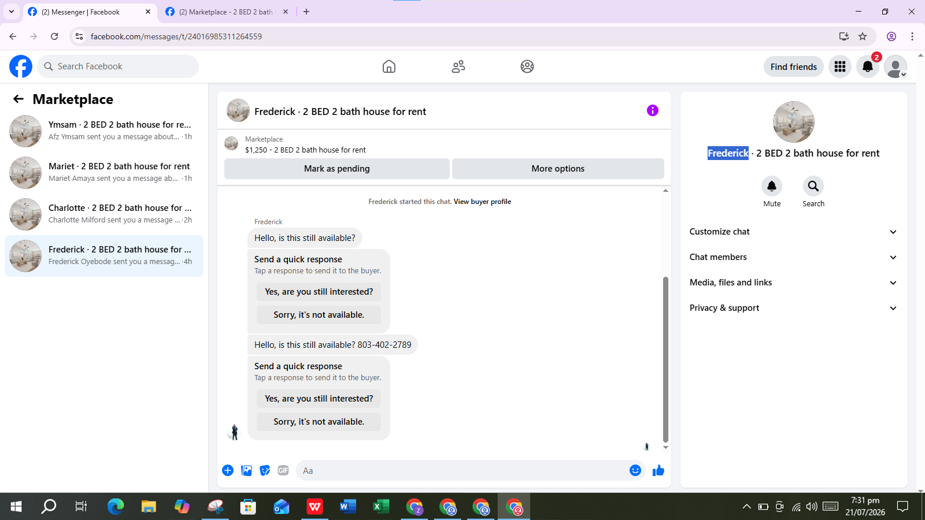Close the Marketplace browser tab
Viewport: 925px width, 520px height.
286,12
